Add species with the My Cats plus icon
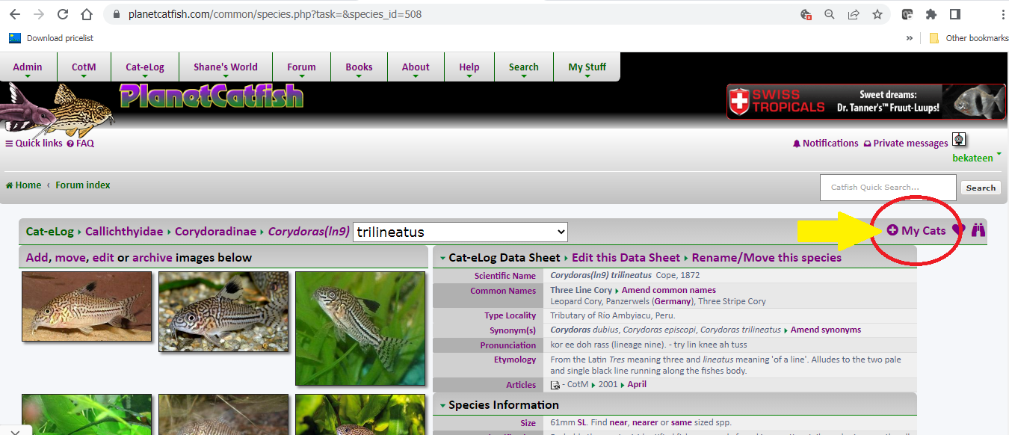 coord(916,230)
